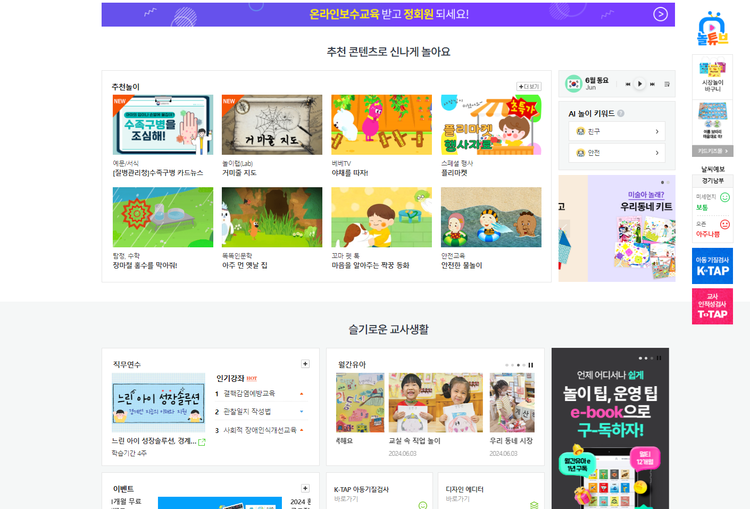Open the 마음을 알아주는 짝꿍 동화 thumbnail
The width and height of the screenshot is (750, 509).
point(381,217)
